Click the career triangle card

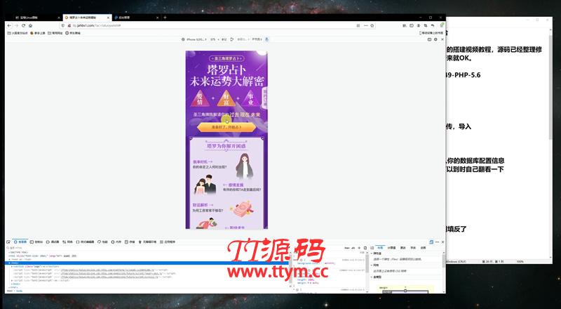point(251,98)
